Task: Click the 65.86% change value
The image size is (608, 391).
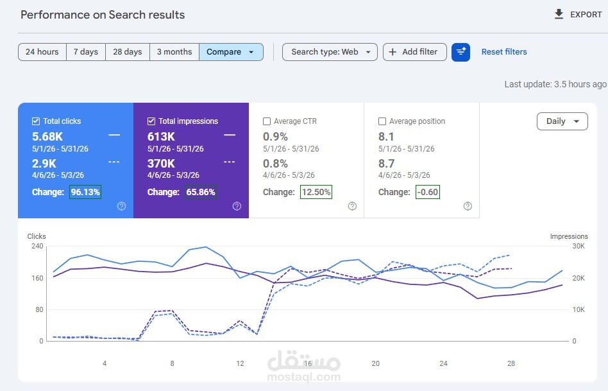Action: [201, 192]
